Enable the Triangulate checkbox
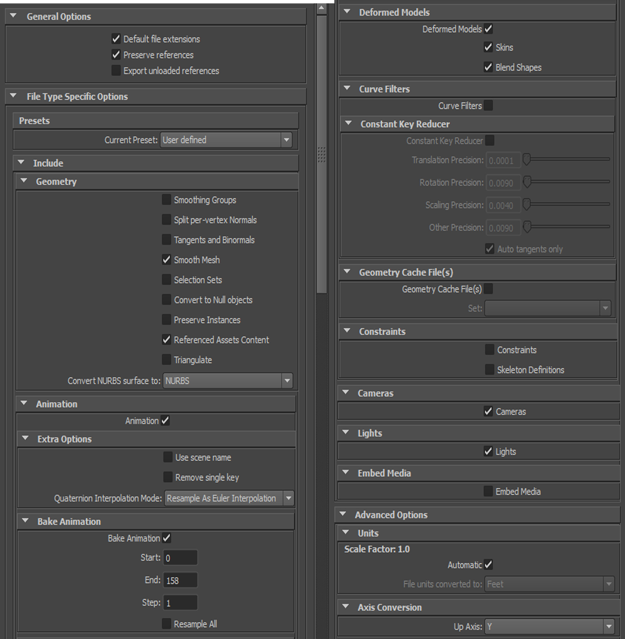625x639 pixels. pyautogui.click(x=166, y=359)
